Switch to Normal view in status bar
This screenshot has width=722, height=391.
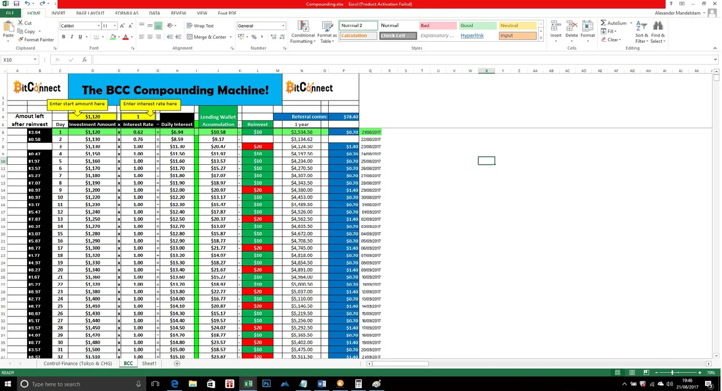[618, 372]
